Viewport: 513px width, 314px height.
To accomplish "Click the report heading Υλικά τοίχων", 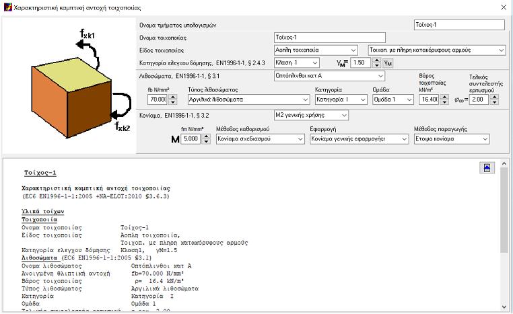I will [43, 211].
